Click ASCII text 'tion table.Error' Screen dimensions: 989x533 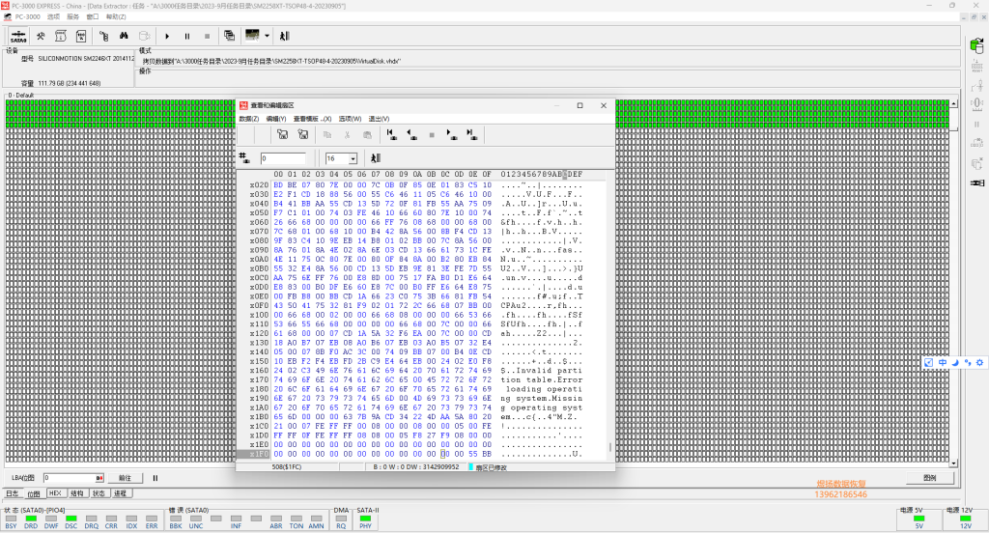pyautogui.click(x=541, y=379)
